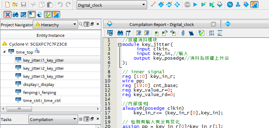Screen dimensions: 269x128
Task: Select key_jitter:i2_key_jitter instance
Action: click(x=43, y=68)
